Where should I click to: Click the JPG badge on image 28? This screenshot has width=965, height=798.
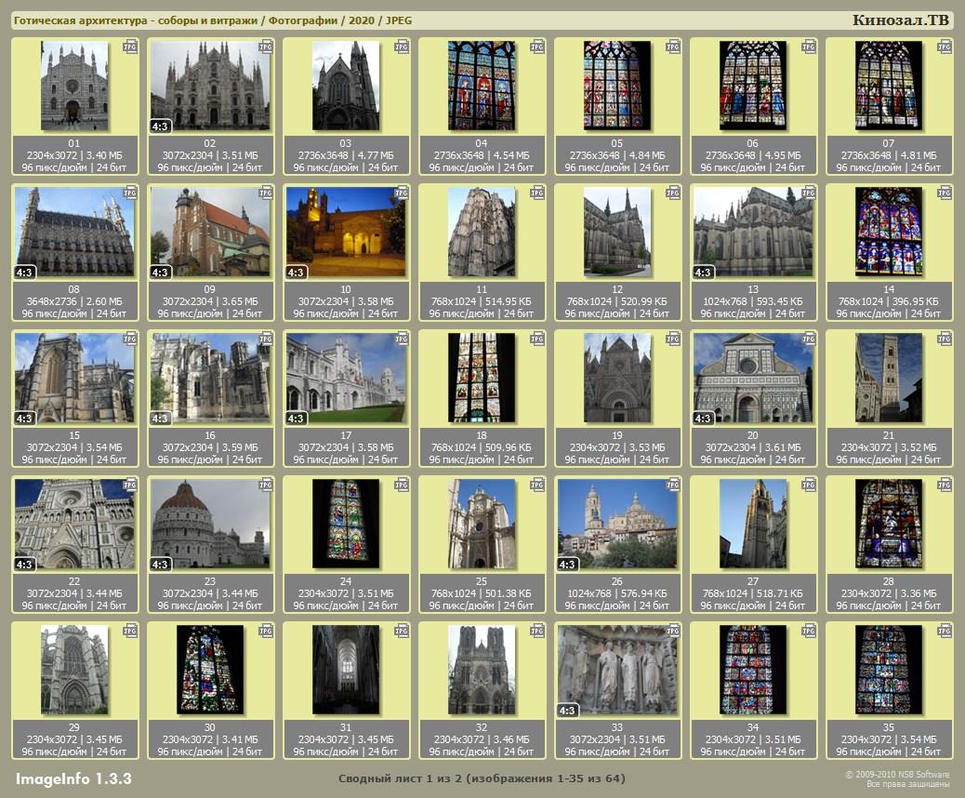(x=945, y=485)
